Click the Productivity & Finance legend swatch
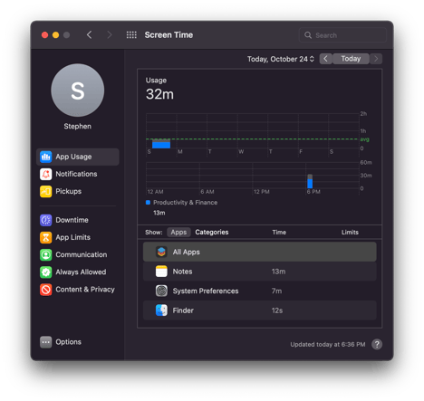 (x=148, y=202)
